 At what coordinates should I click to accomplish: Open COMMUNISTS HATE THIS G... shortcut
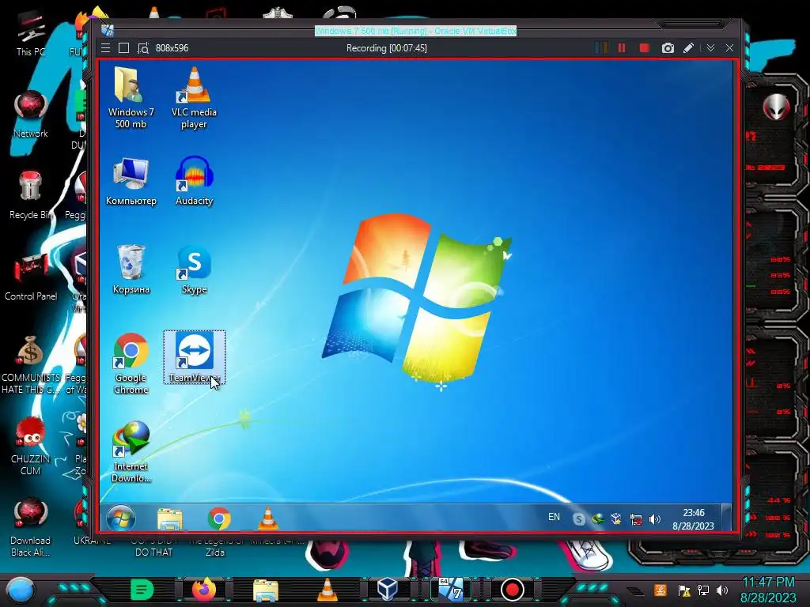coord(31,364)
